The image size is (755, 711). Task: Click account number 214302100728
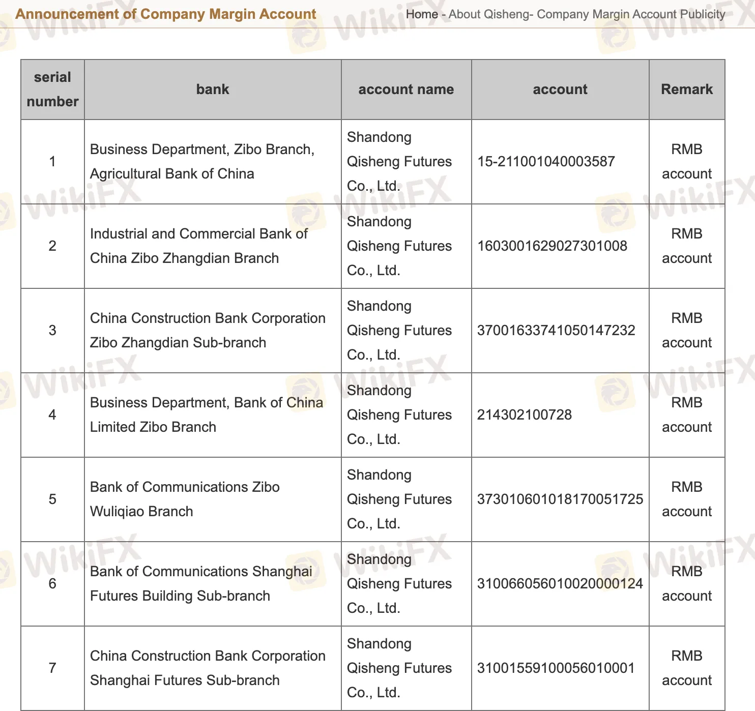(524, 415)
